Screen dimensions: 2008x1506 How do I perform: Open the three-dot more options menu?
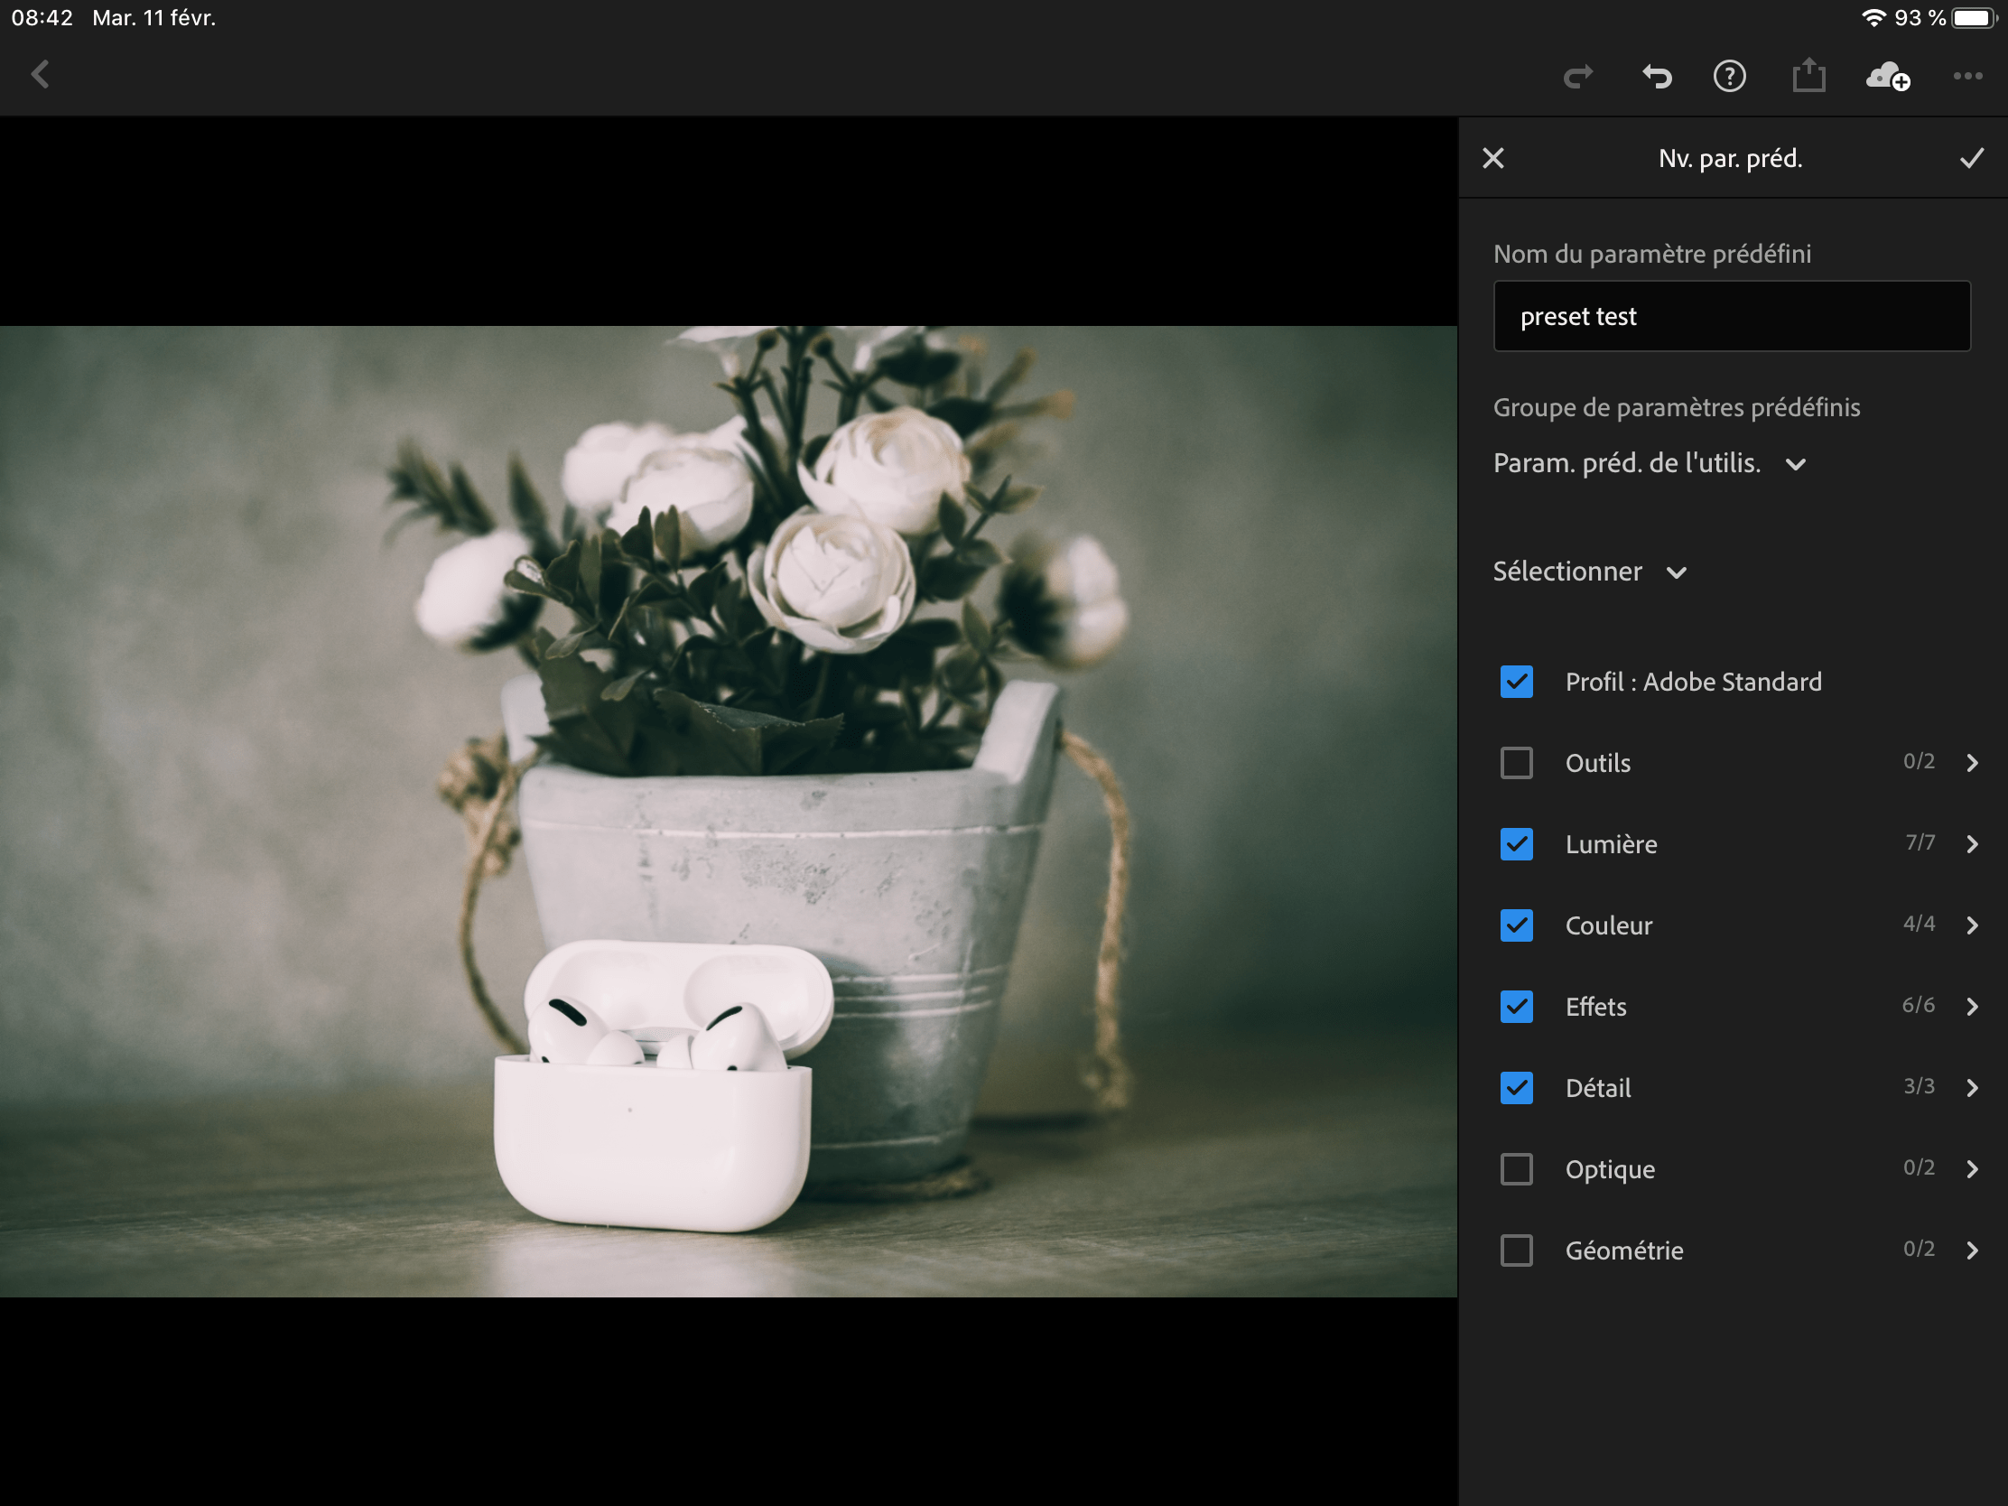click(x=1967, y=76)
